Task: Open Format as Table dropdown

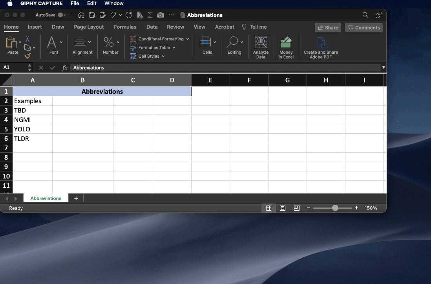Action: [153, 47]
